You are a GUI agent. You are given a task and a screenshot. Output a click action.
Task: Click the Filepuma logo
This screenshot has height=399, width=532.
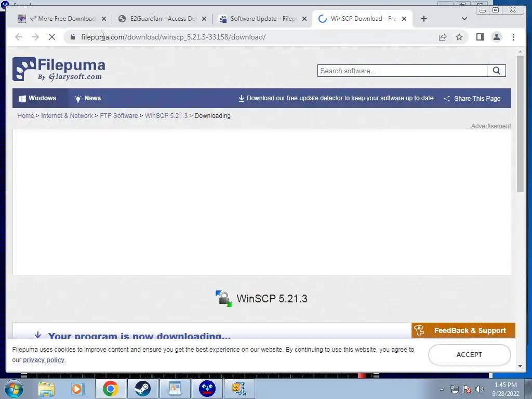click(x=59, y=69)
